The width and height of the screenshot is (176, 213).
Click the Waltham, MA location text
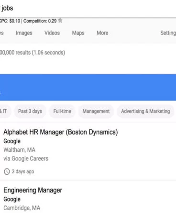(20, 150)
